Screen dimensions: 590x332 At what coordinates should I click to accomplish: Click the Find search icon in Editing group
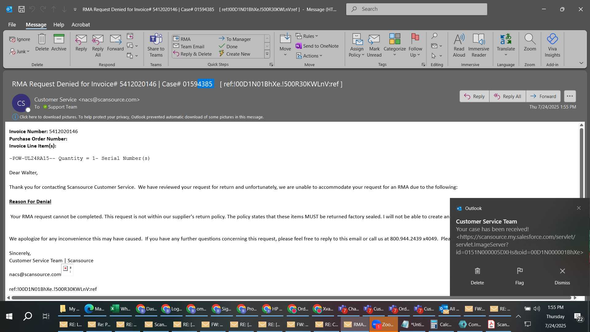pyautogui.click(x=434, y=36)
